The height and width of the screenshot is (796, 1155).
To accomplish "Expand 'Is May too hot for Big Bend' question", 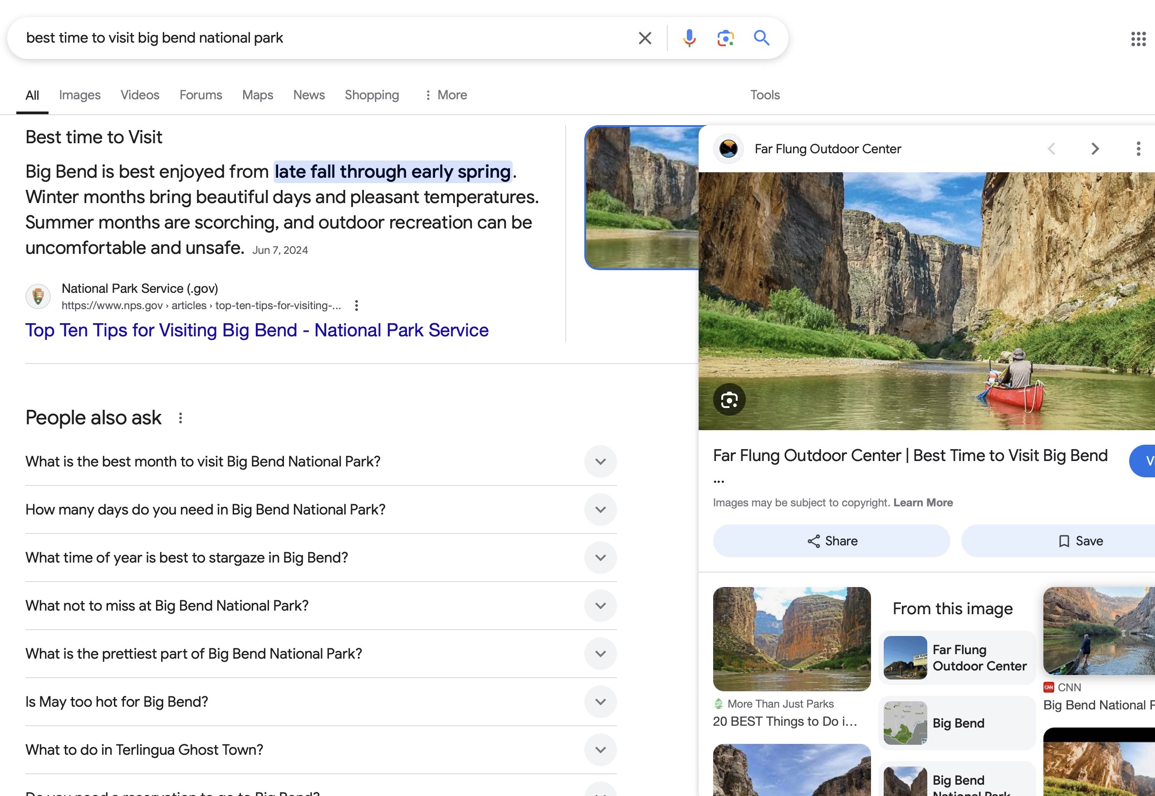I will pyautogui.click(x=601, y=701).
